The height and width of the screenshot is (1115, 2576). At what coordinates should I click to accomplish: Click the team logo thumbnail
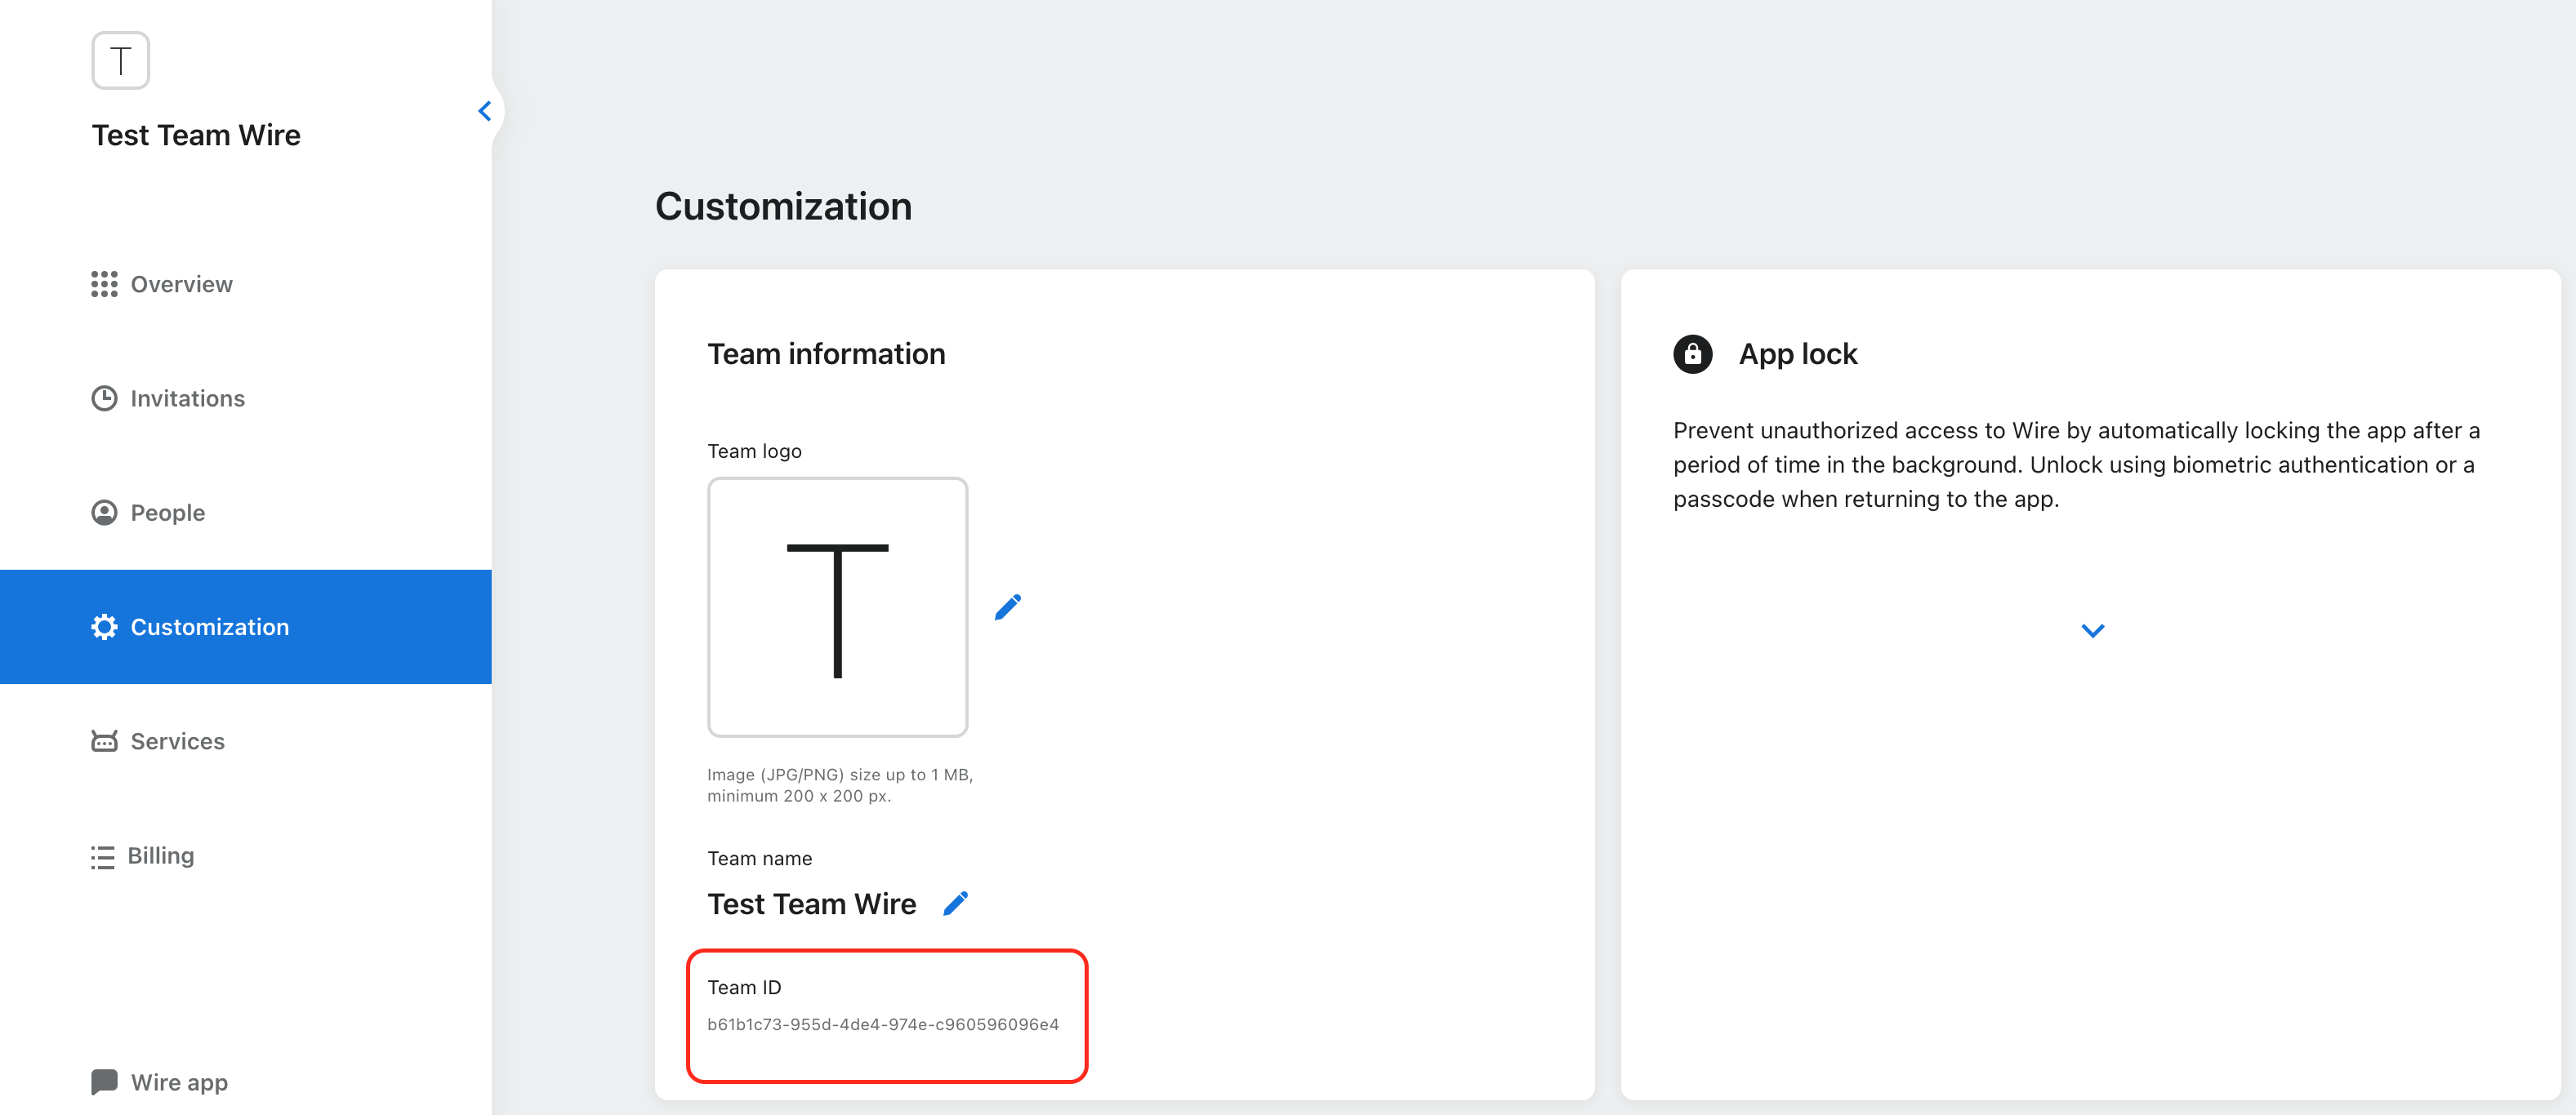[838, 606]
